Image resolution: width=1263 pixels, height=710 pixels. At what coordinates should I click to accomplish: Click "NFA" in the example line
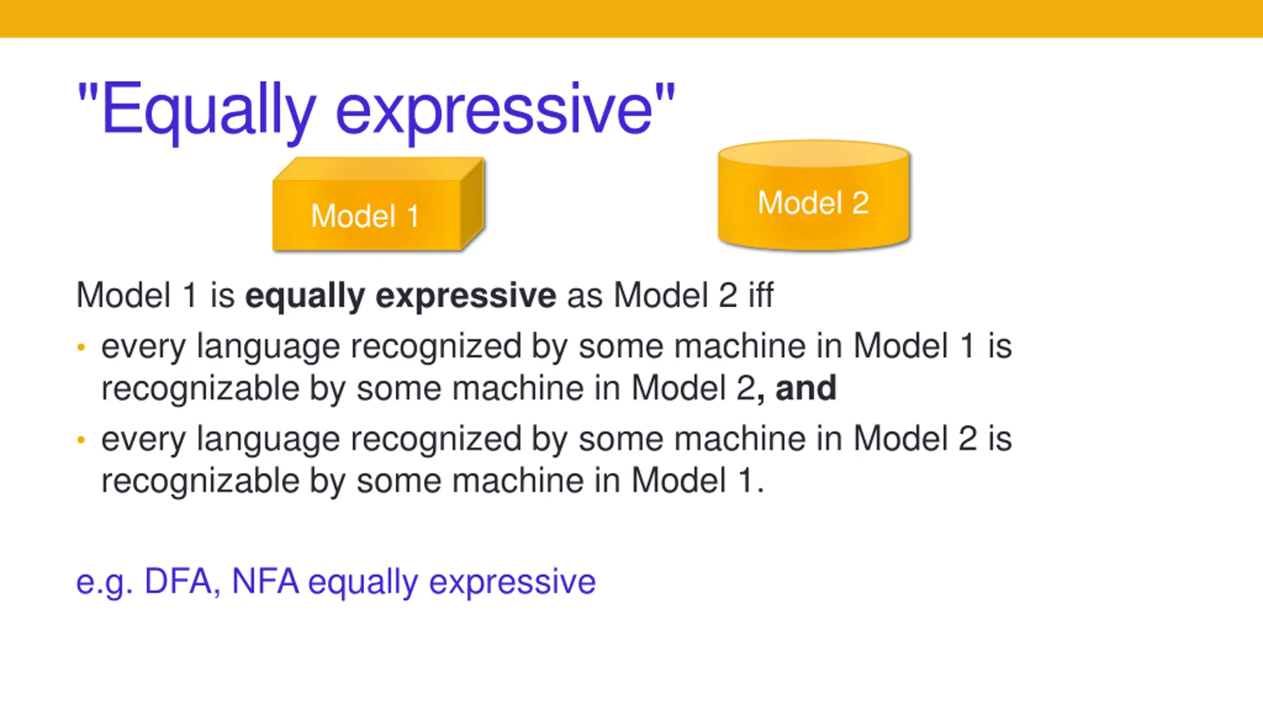[x=265, y=581]
